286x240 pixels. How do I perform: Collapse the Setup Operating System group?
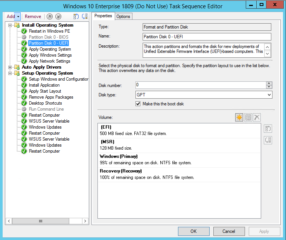click(x=10, y=73)
